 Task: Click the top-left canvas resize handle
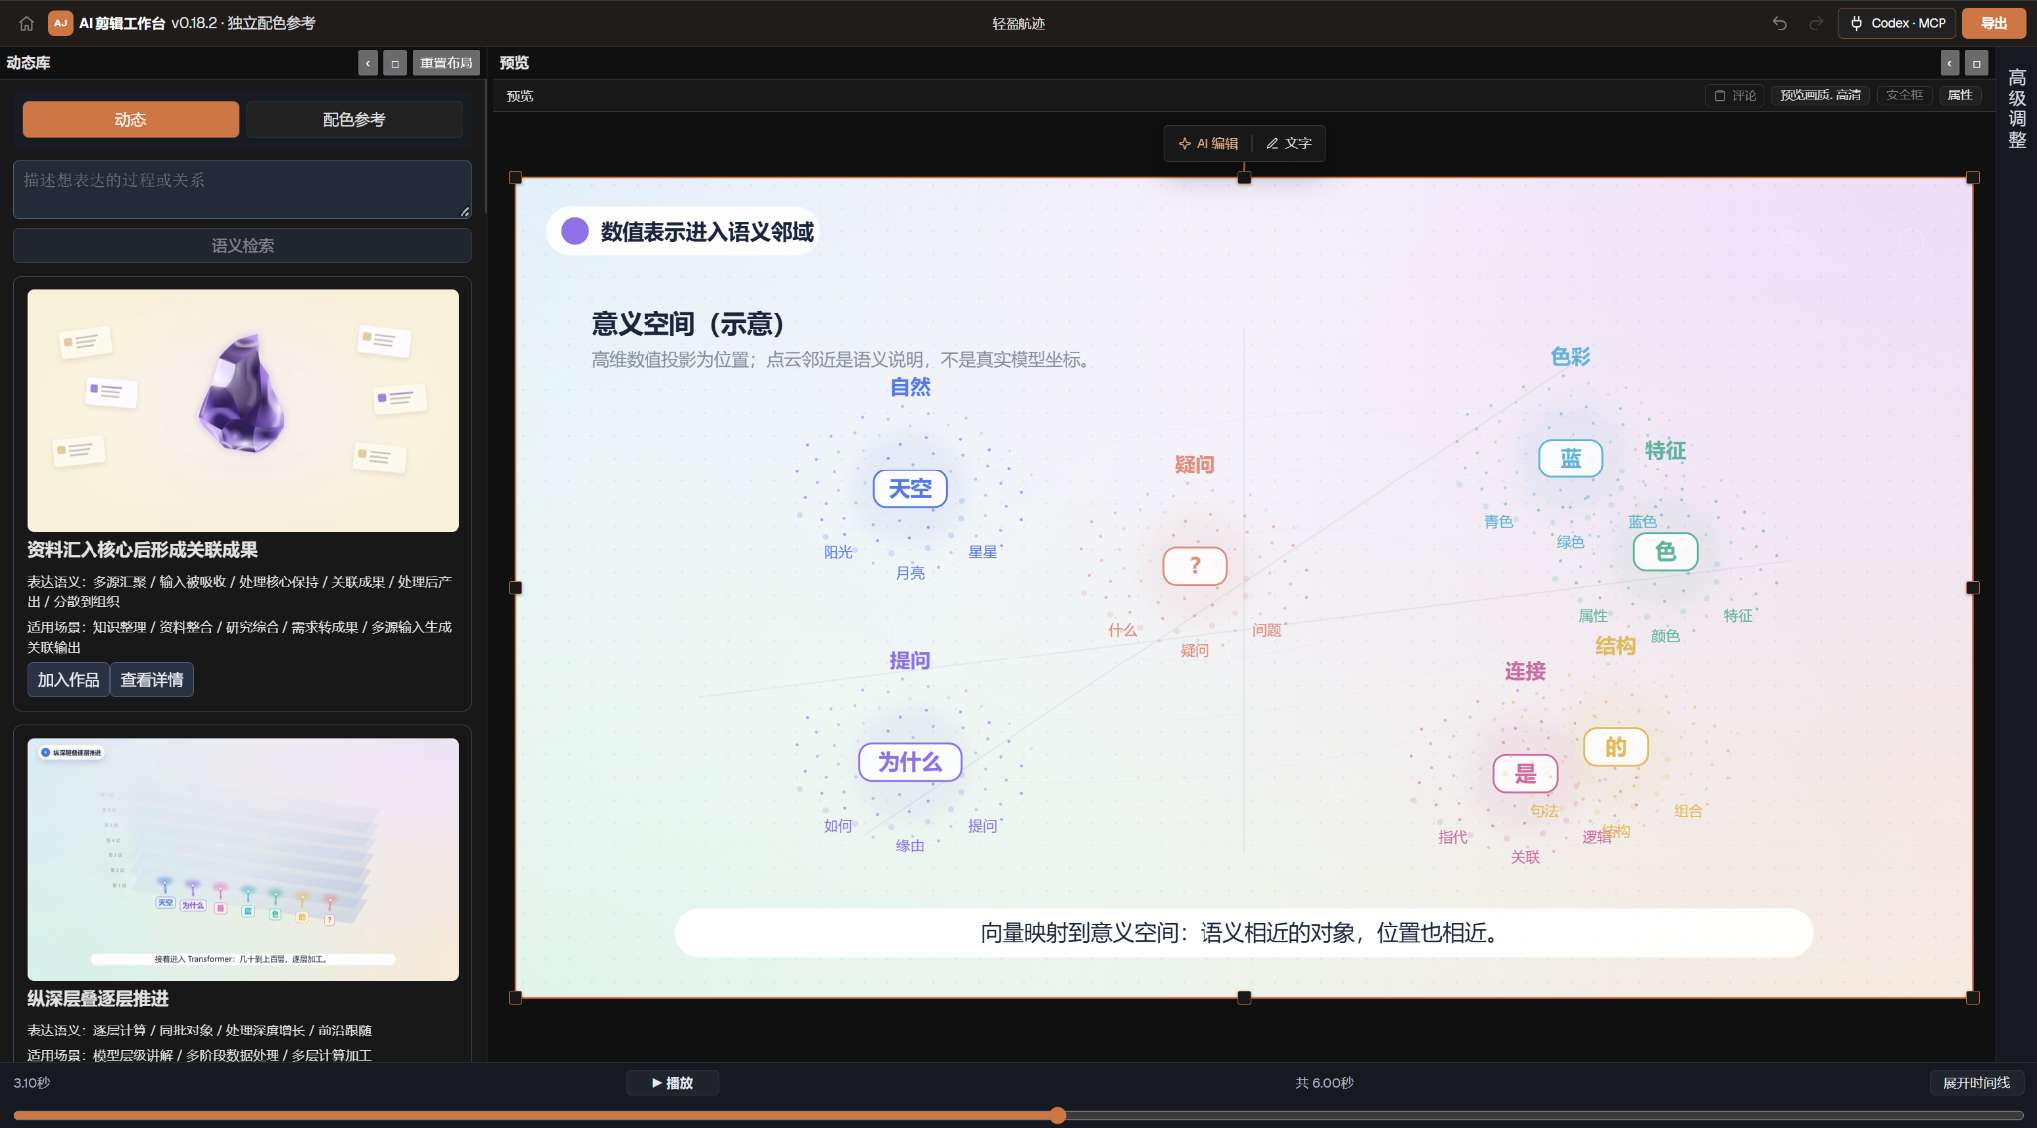click(515, 178)
